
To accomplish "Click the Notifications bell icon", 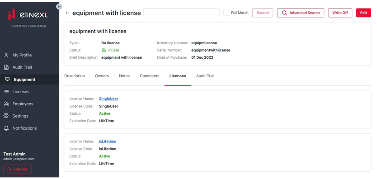I will pos(6,128).
